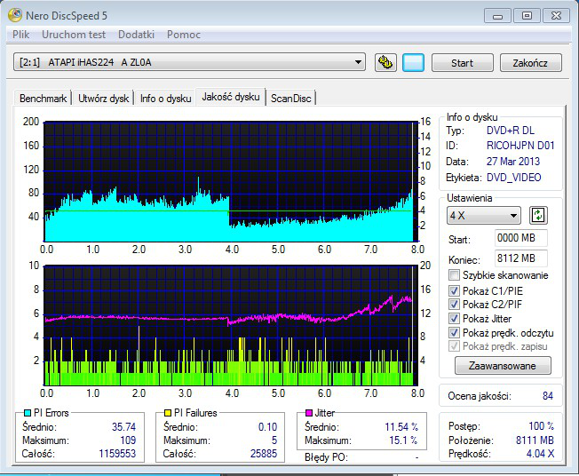Click the PI Failures lower graph
Viewport: 579px width, 476px height.
click(x=231, y=325)
